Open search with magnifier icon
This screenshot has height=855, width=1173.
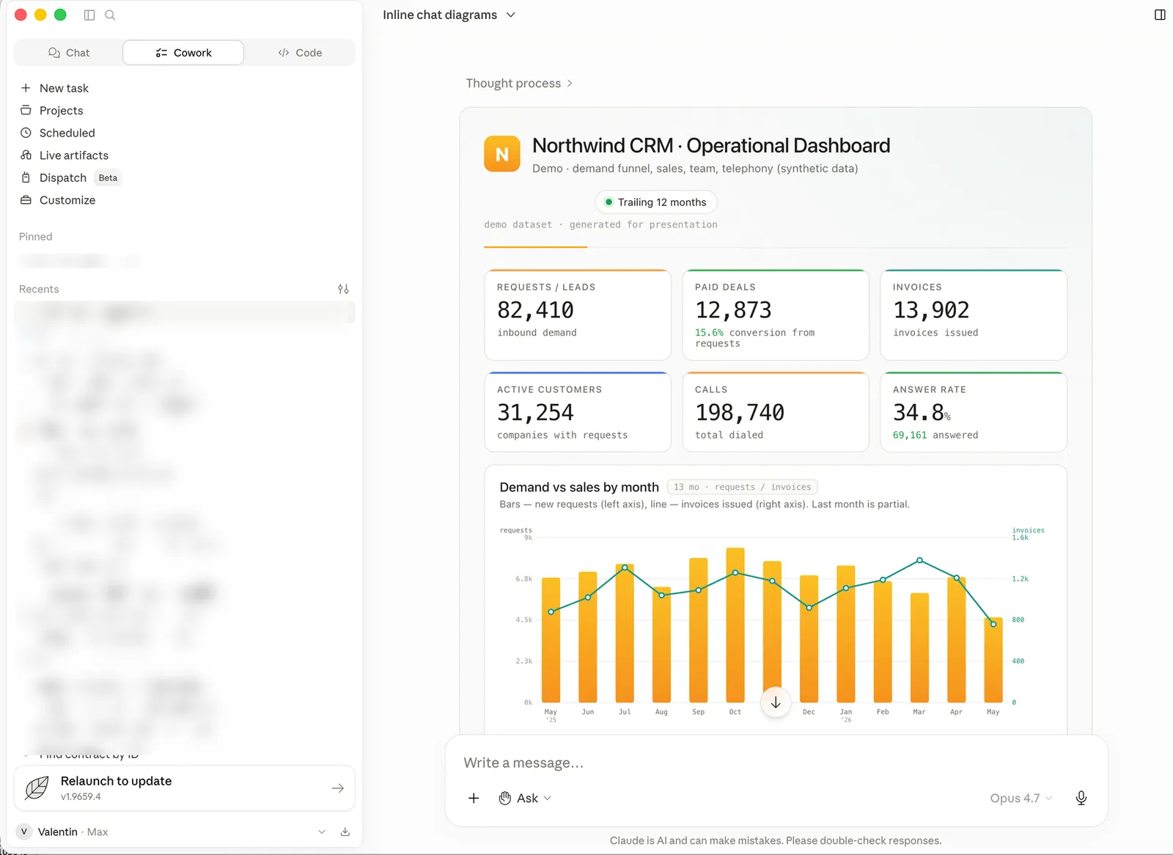[x=110, y=15]
